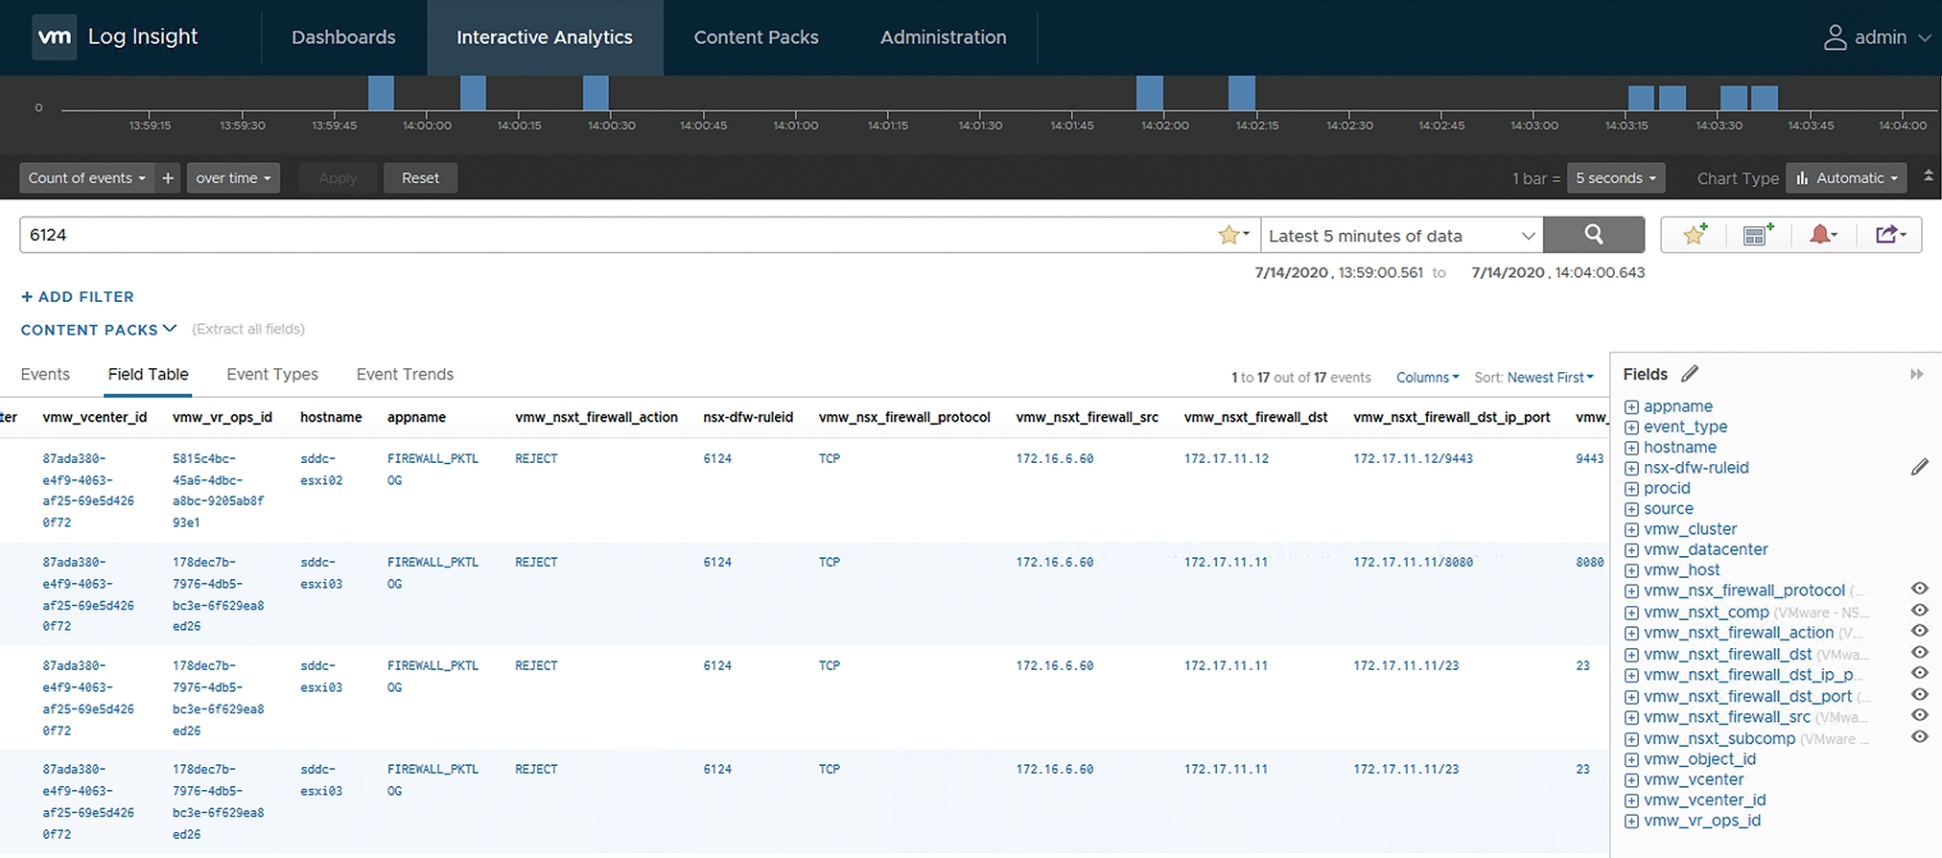The height and width of the screenshot is (858, 1942).
Task: Toggle visibility eye for vmw_nsxt_firewall_dst
Action: pyautogui.click(x=1919, y=652)
